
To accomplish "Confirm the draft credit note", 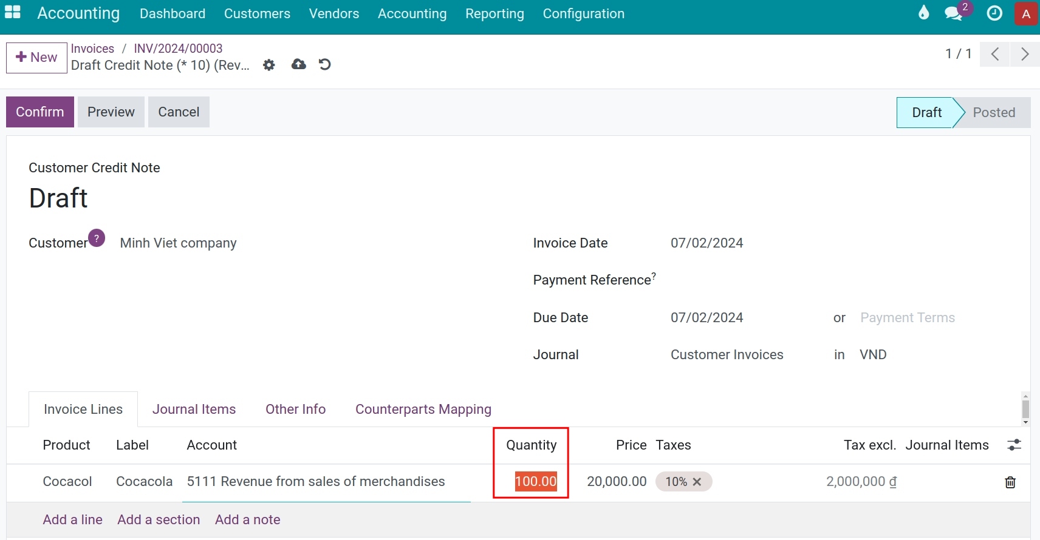I will click(40, 112).
